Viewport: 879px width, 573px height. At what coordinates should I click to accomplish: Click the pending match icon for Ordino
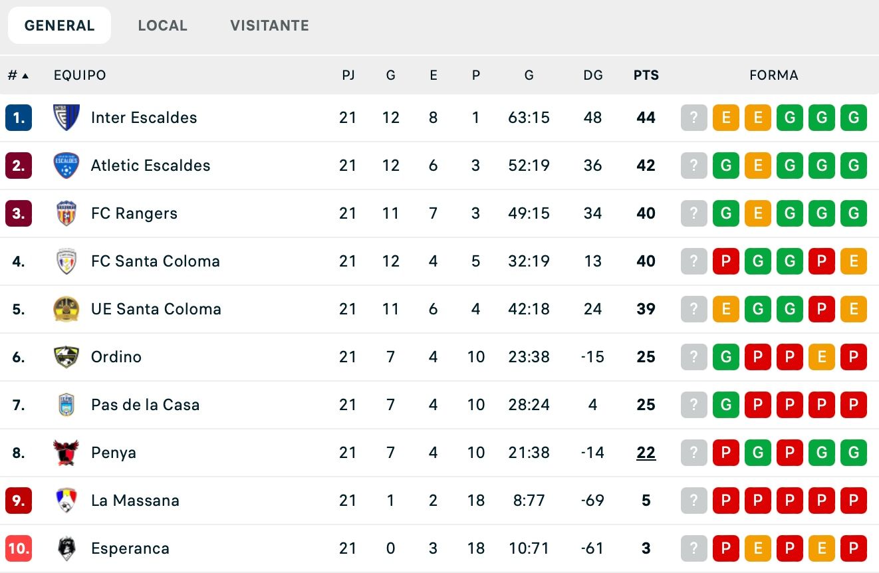[693, 357]
